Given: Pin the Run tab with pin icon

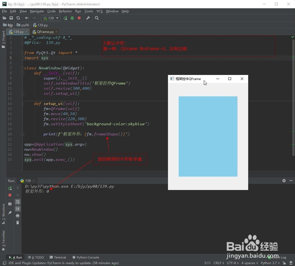Looking at the screenshot, I should tap(10, 213).
